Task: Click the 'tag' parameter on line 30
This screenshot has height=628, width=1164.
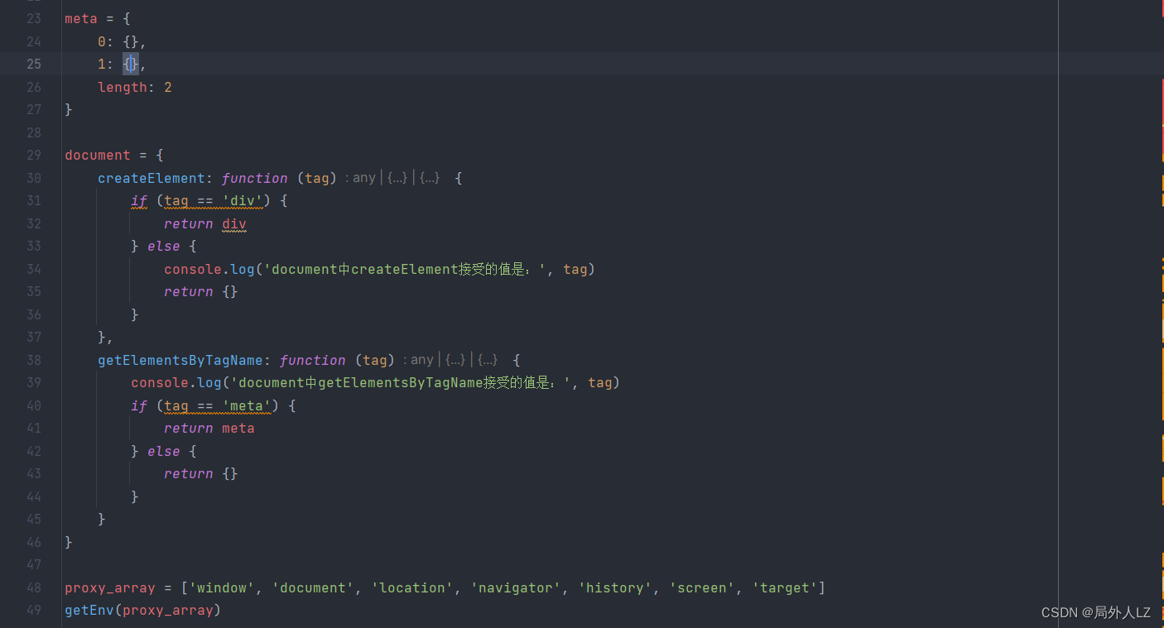Action: click(317, 178)
